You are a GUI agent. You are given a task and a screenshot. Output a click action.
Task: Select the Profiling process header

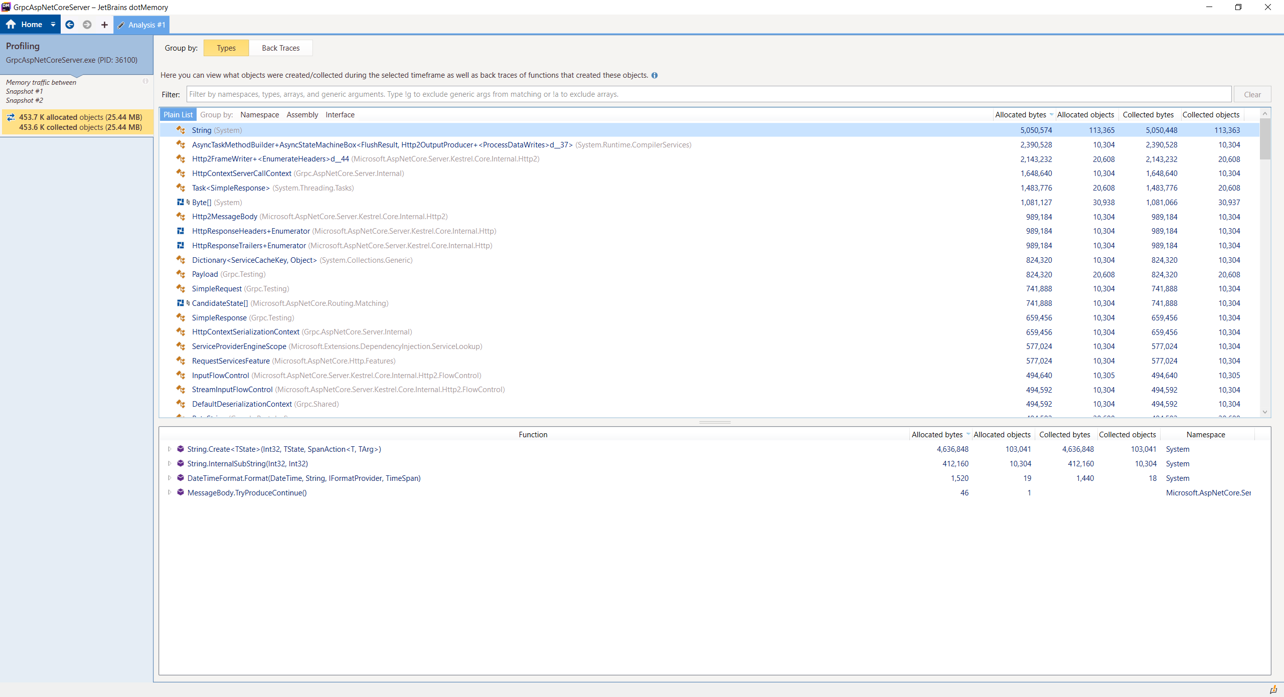[x=76, y=54]
